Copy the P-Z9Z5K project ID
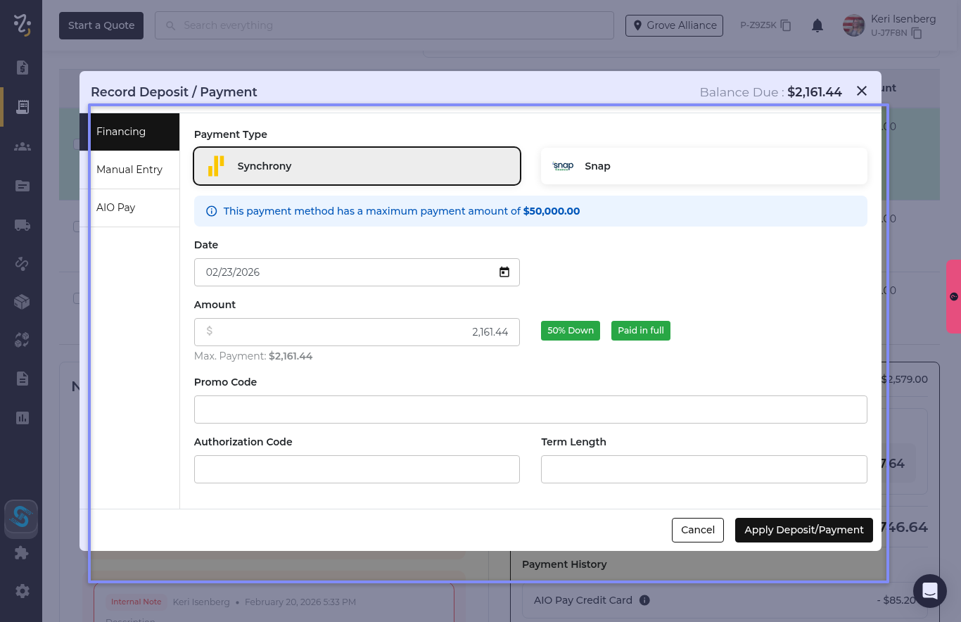Image resolution: width=961 pixels, height=622 pixels. [787, 25]
